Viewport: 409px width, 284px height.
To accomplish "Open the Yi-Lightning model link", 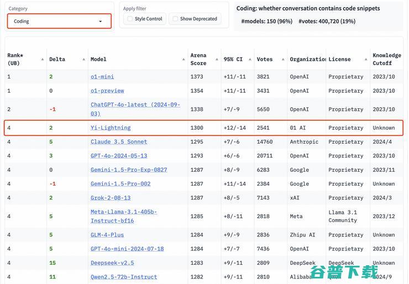I will click(x=111, y=128).
